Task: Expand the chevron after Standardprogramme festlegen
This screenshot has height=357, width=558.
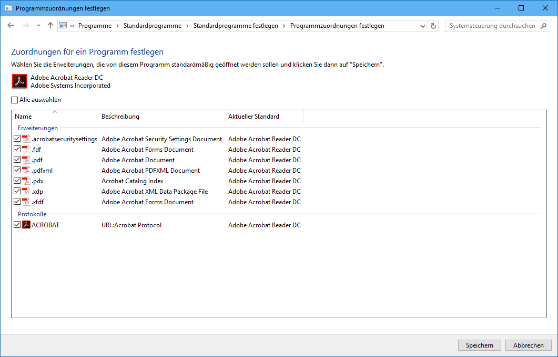Action: (285, 26)
